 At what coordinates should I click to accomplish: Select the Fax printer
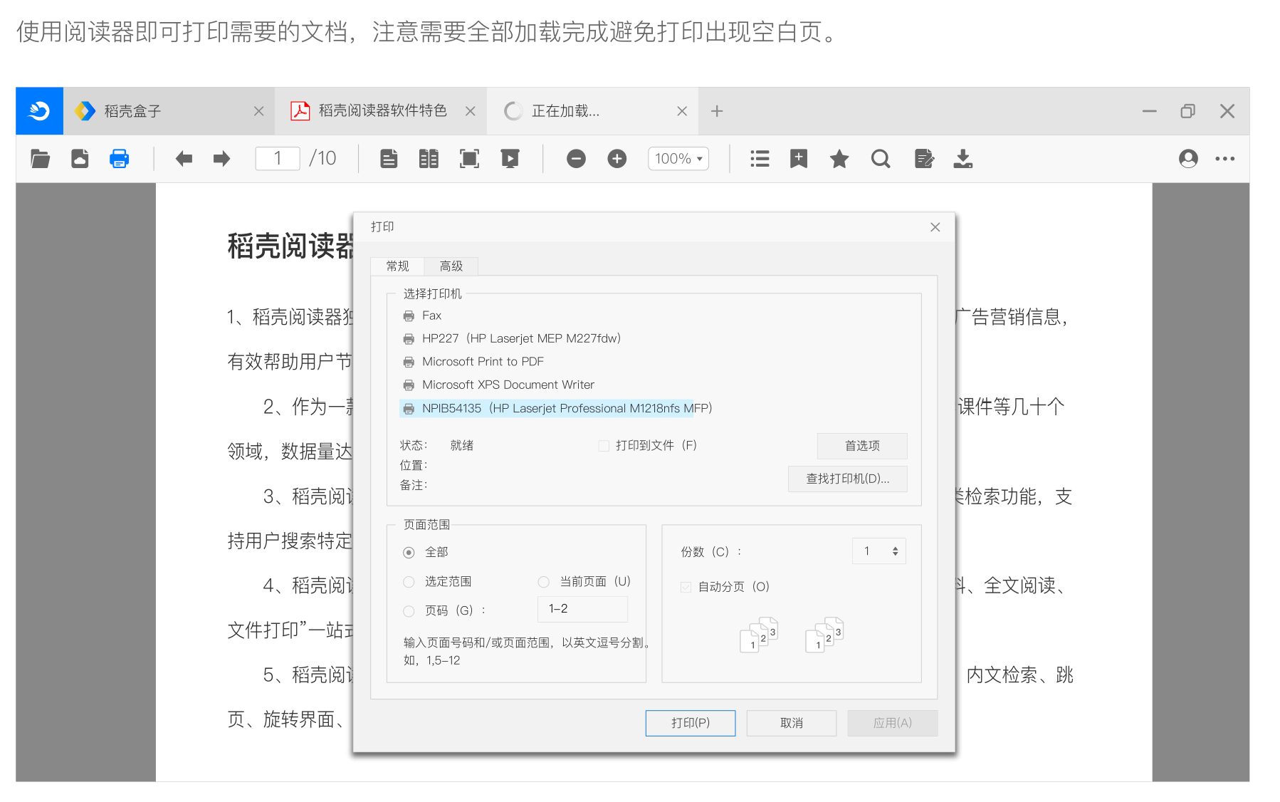click(x=422, y=316)
